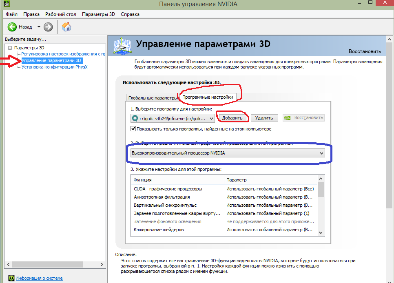
Task: Close the NVIDIA control panel window
Action: [x=385, y=2]
